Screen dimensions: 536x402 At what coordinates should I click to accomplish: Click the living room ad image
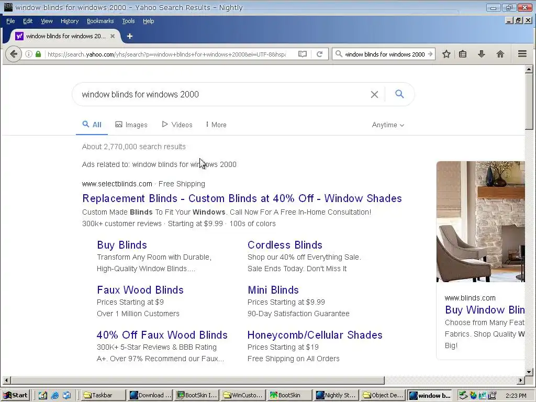pos(481,221)
